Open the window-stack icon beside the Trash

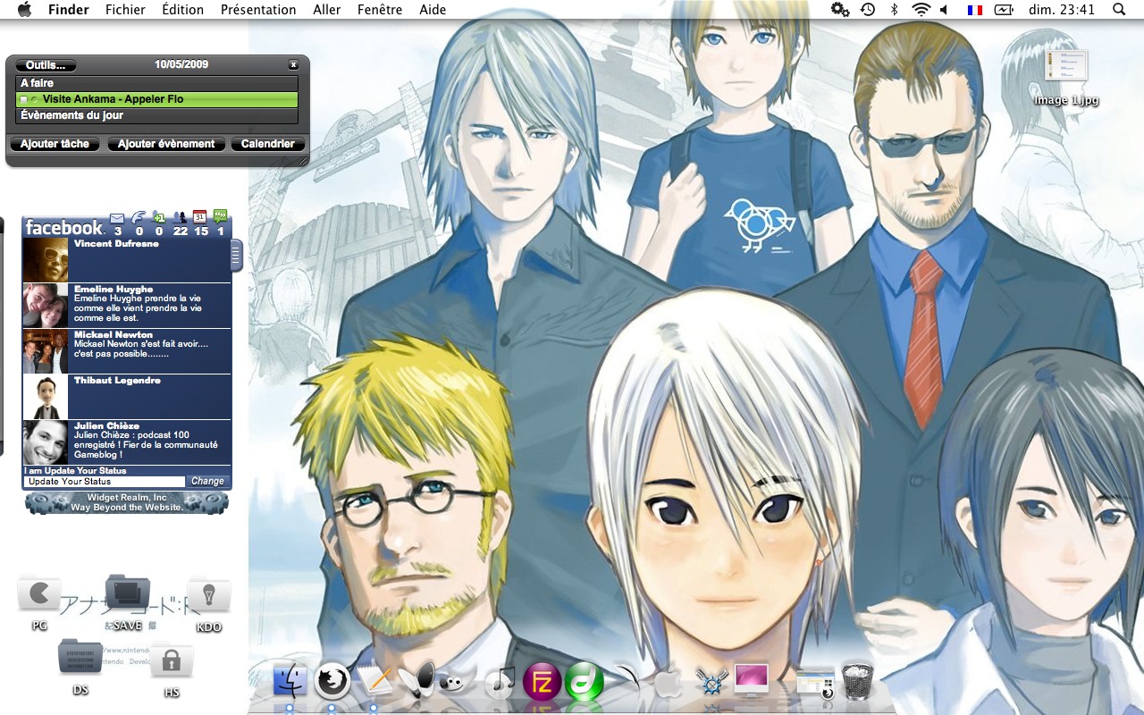click(x=814, y=683)
